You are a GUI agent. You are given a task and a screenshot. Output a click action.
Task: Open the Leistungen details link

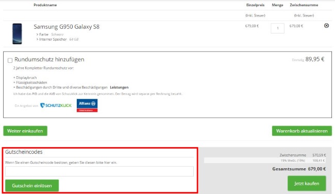coord(119,87)
